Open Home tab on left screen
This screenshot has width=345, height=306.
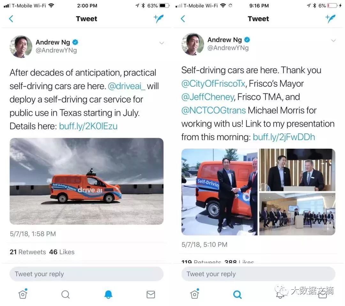[23, 294]
